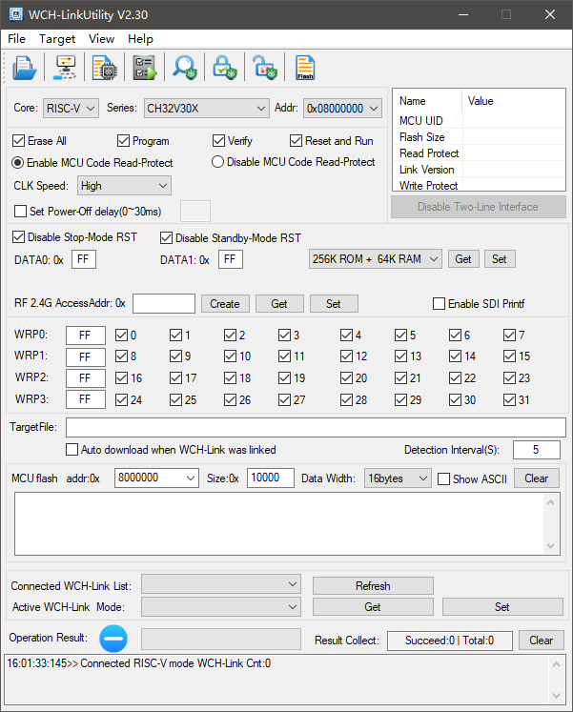Click the download to chip toolbar icon
The image size is (573, 712).
105,68
